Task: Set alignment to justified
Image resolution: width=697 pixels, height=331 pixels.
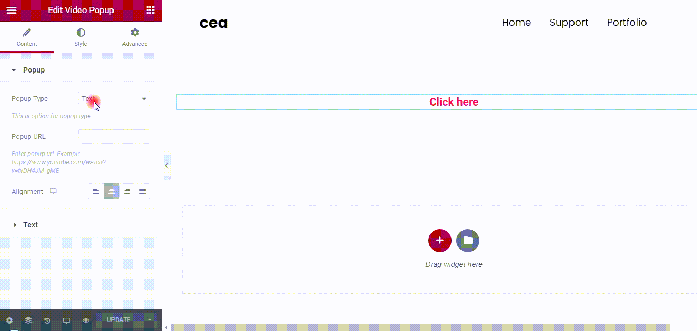Action: point(142,191)
